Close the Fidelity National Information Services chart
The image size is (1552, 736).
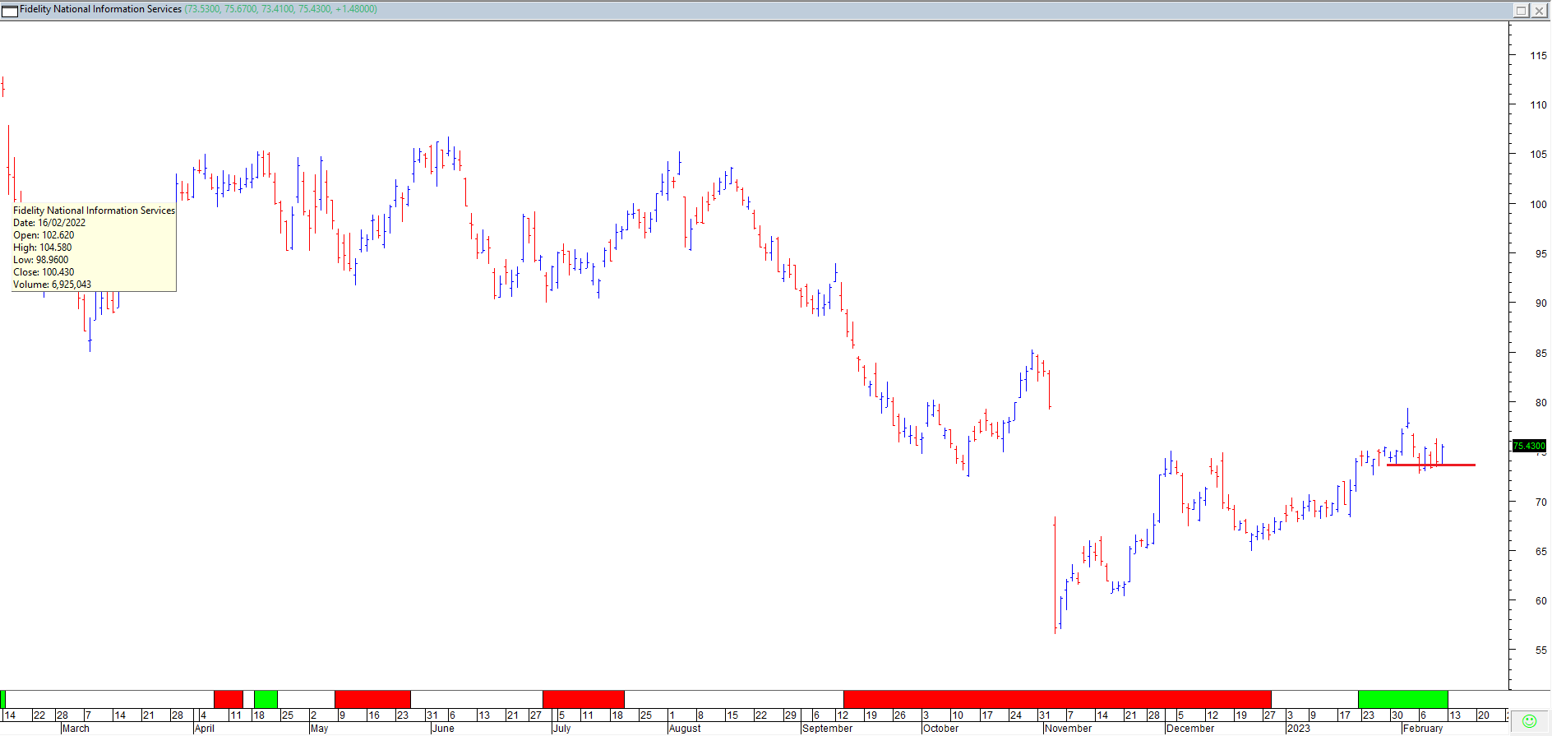(1539, 10)
